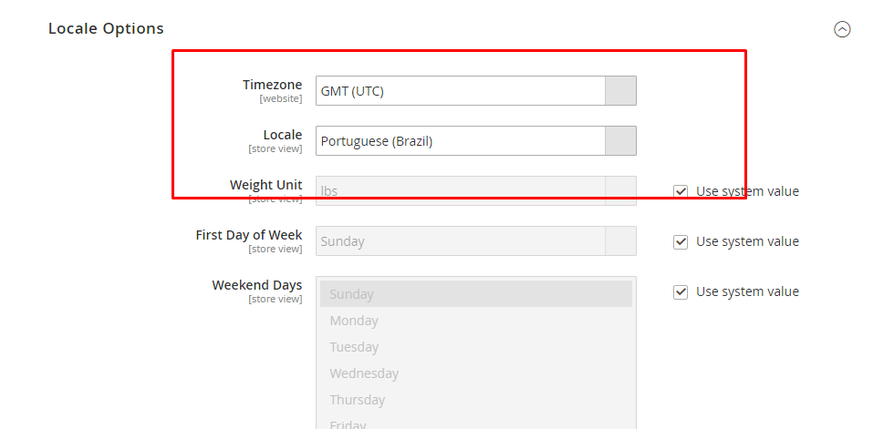Select Wednesday in Weekend Days list

[x=475, y=373]
